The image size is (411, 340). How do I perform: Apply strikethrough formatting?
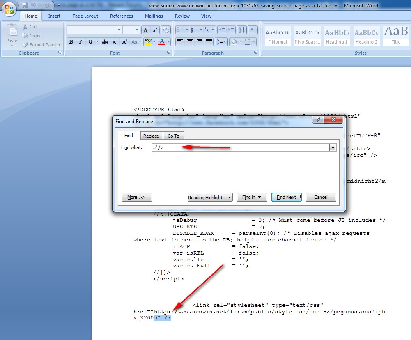click(105, 42)
